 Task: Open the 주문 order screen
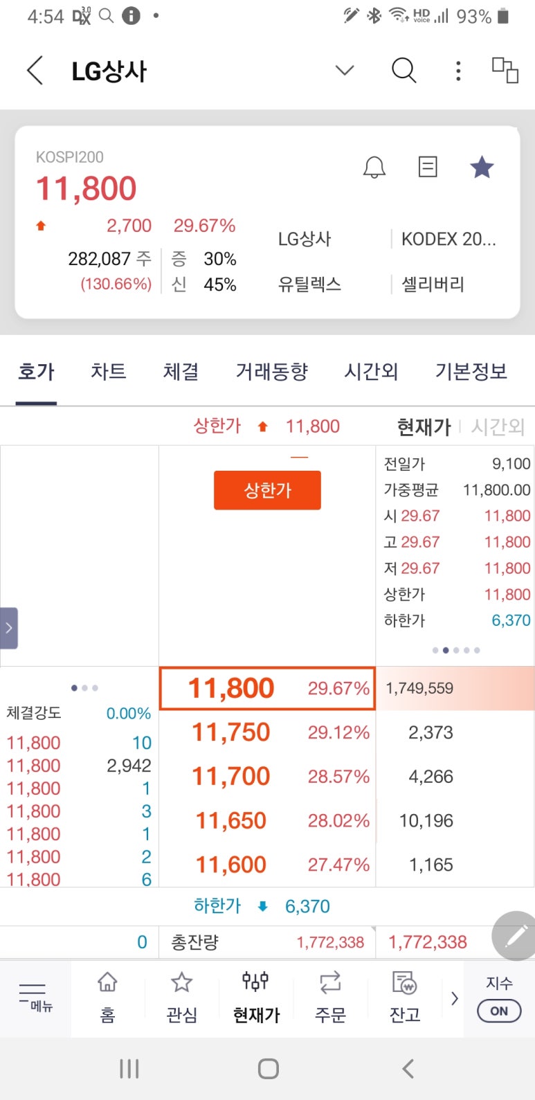330,998
